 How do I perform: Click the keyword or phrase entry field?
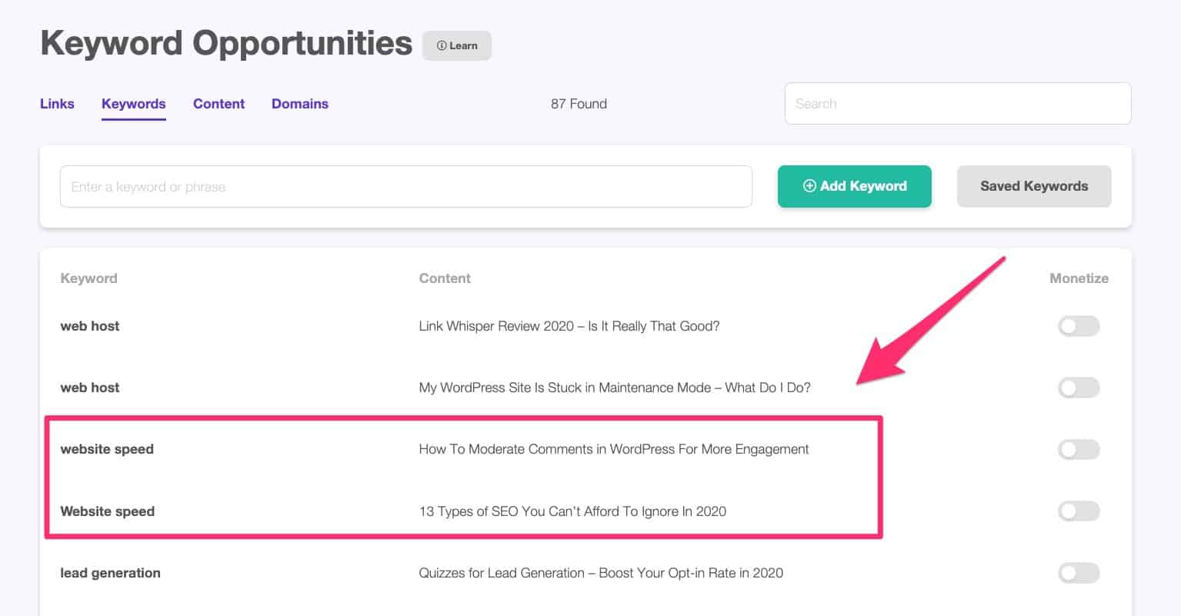point(406,186)
